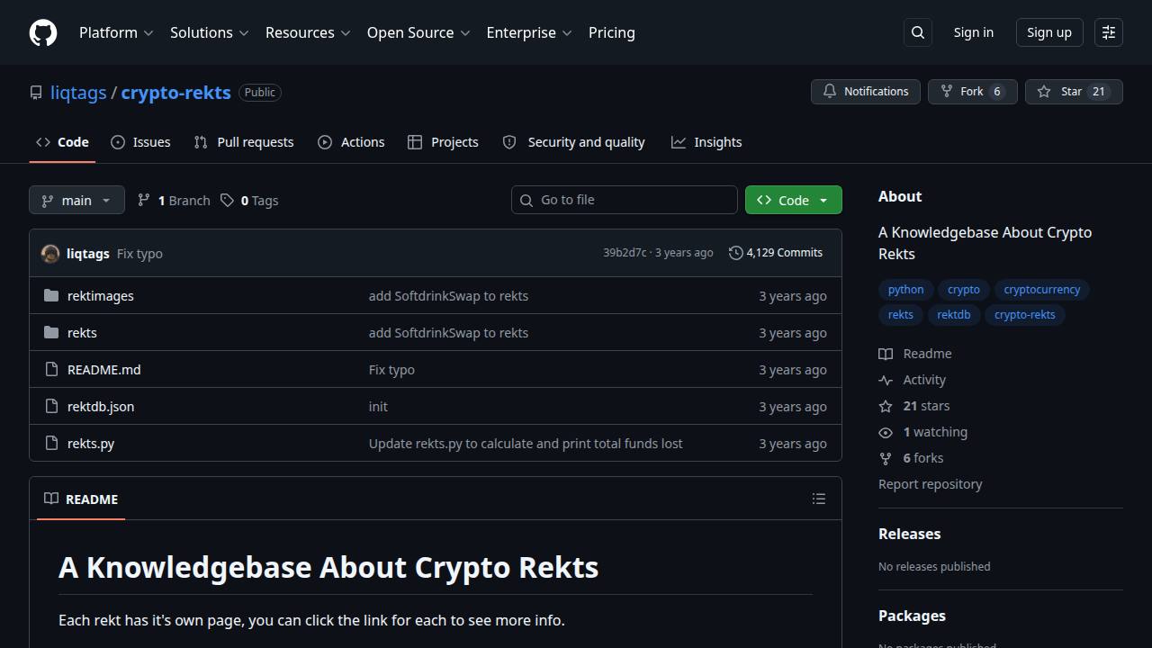Click the search magnifier icon

point(918,32)
